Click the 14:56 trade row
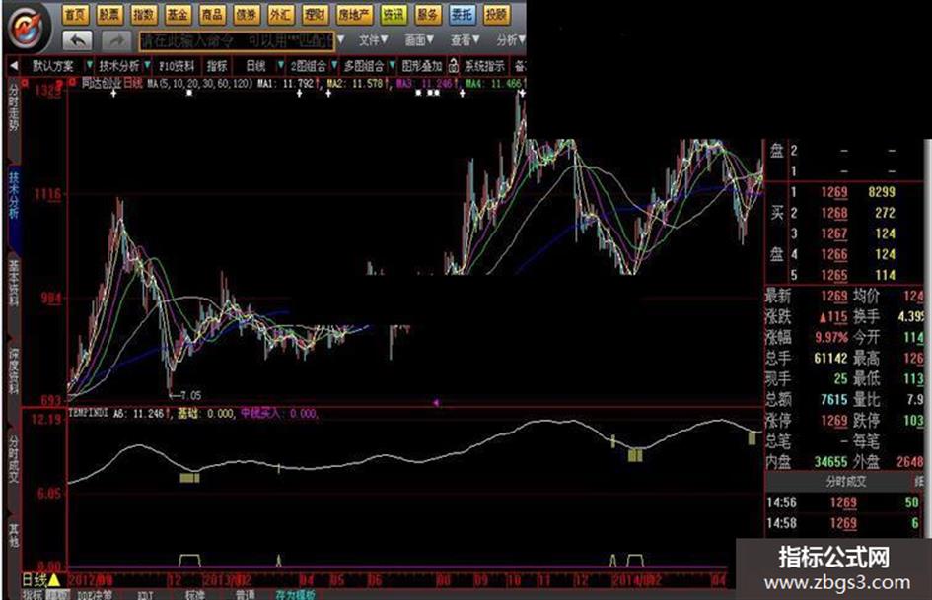This screenshot has width=932, height=600. click(844, 502)
